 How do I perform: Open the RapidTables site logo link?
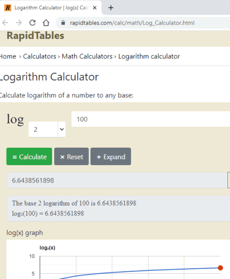click(35, 35)
